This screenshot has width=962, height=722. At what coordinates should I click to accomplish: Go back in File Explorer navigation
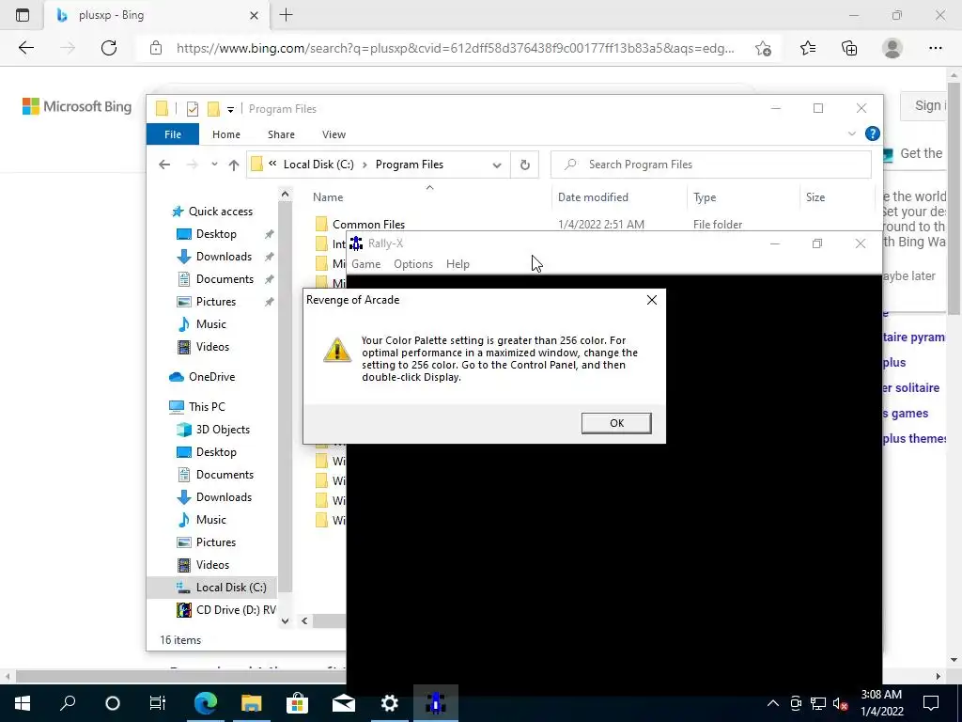163,165
